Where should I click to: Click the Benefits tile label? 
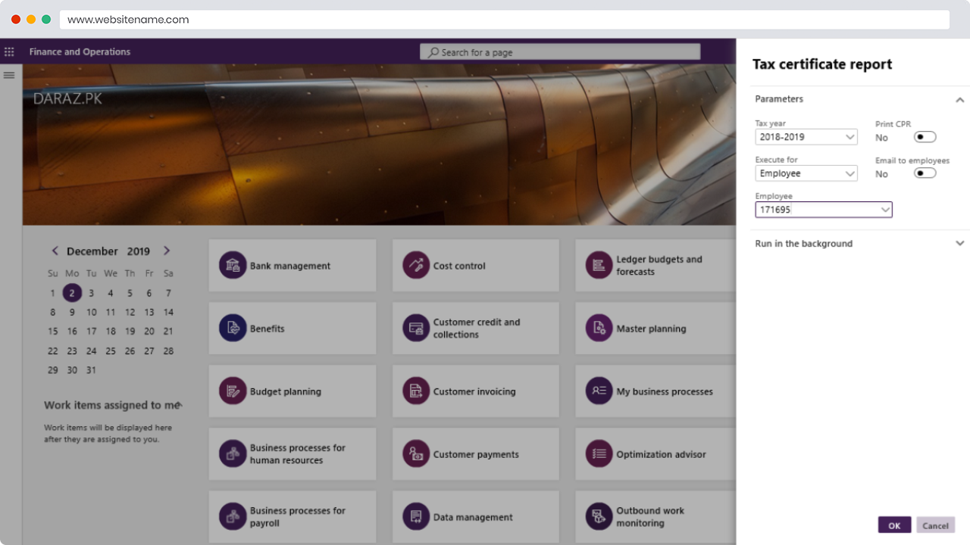[268, 329]
